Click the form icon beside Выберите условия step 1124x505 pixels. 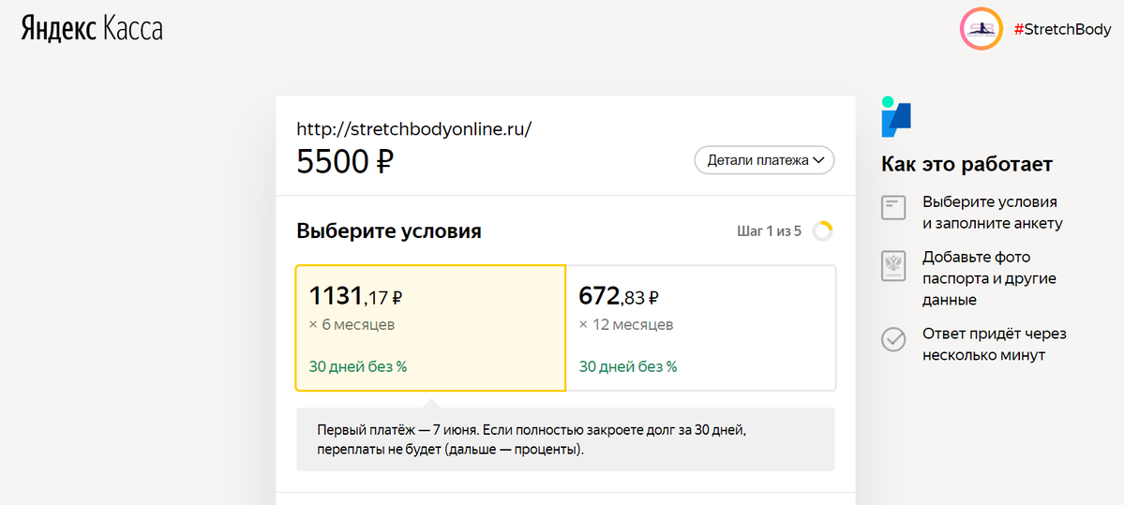point(892,208)
